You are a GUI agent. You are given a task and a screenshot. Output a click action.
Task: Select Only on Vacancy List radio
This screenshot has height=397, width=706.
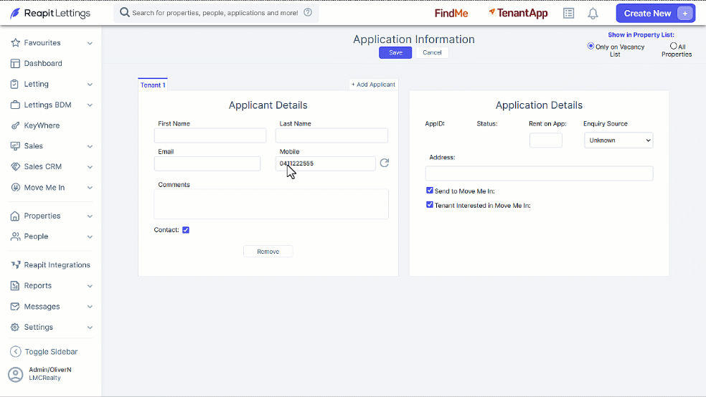pyautogui.click(x=590, y=46)
